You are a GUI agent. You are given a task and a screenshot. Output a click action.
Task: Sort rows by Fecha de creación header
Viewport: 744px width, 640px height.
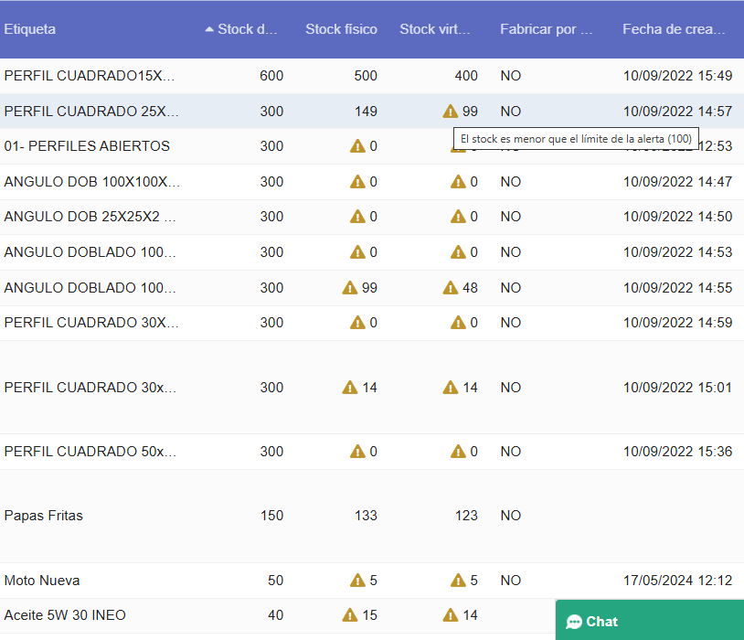[674, 28]
